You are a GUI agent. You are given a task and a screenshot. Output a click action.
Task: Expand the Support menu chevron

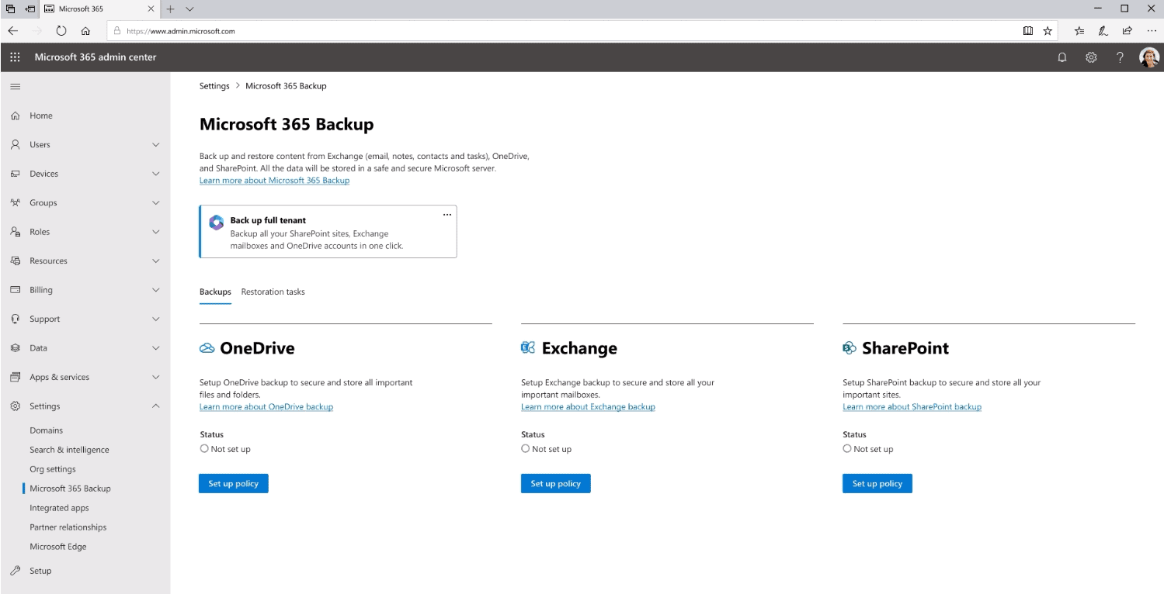pos(155,319)
